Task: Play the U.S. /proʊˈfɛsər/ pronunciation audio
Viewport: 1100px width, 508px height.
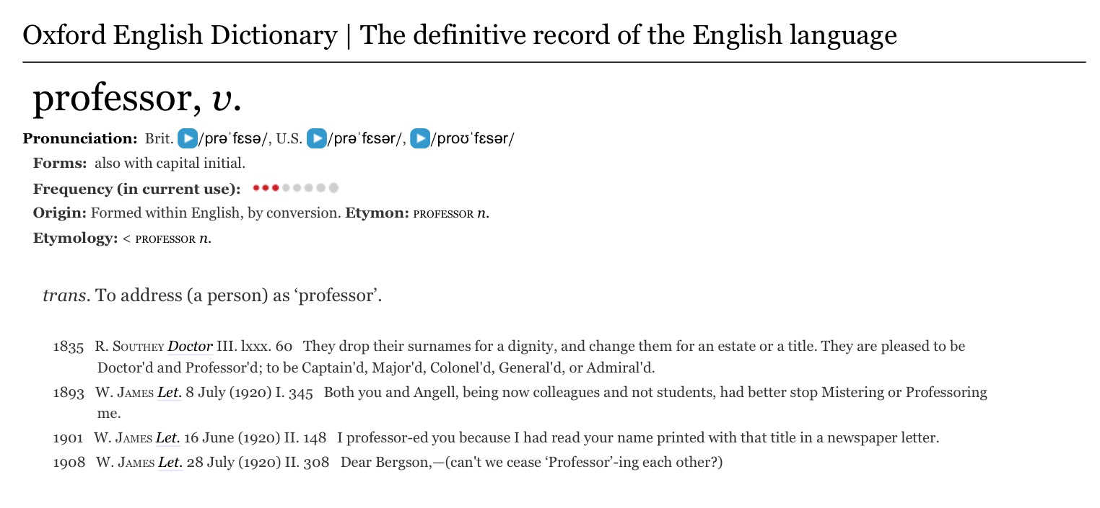Action: click(x=420, y=138)
